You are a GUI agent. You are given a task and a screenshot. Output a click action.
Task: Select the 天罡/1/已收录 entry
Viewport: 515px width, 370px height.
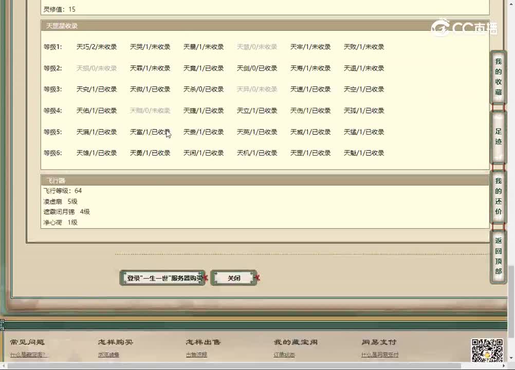310,153
